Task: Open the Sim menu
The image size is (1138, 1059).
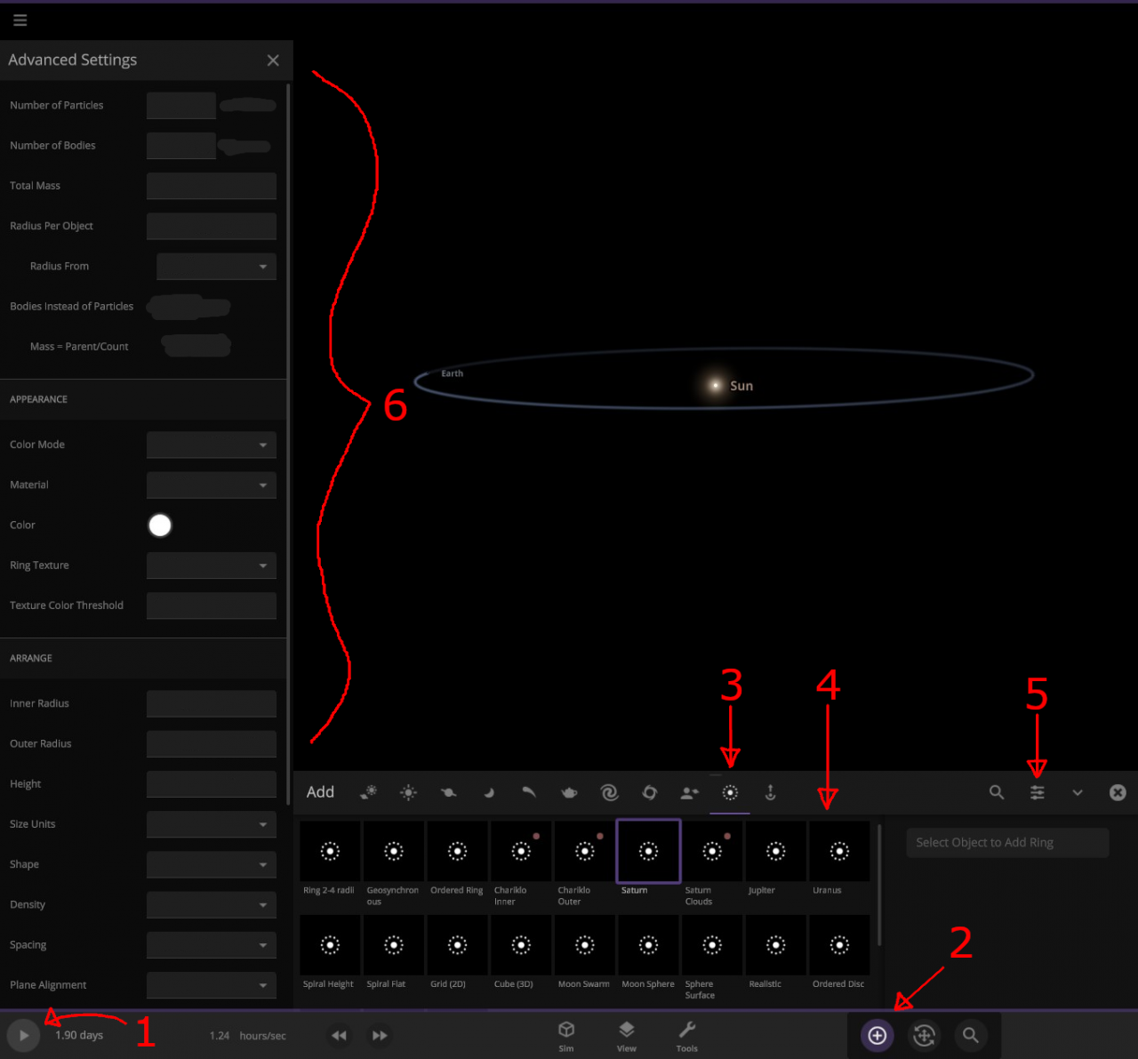Action: pyautogui.click(x=566, y=1035)
